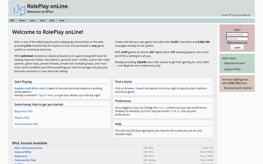Click the red Help link in Help box
The height and width of the screenshot is (164, 263).
(127, 130)
